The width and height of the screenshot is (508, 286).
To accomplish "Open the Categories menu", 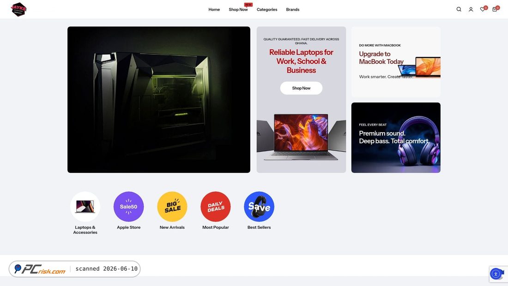I will (x=267, y=9).
